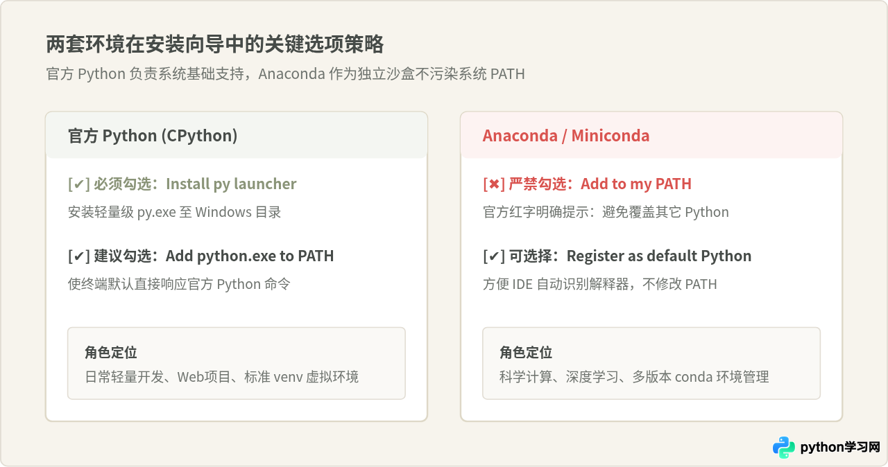Click the text 官方红字明确提示:避免覆盖其它 Python
Screen dimensions: 888x467
606,212
